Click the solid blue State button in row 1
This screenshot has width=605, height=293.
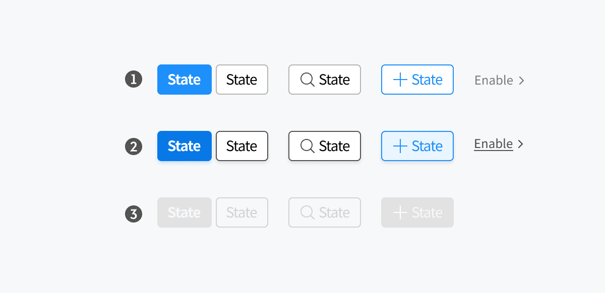pyautogui.click(x=185, y=80)
